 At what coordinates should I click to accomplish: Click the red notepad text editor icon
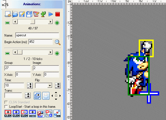coord(36,14)
